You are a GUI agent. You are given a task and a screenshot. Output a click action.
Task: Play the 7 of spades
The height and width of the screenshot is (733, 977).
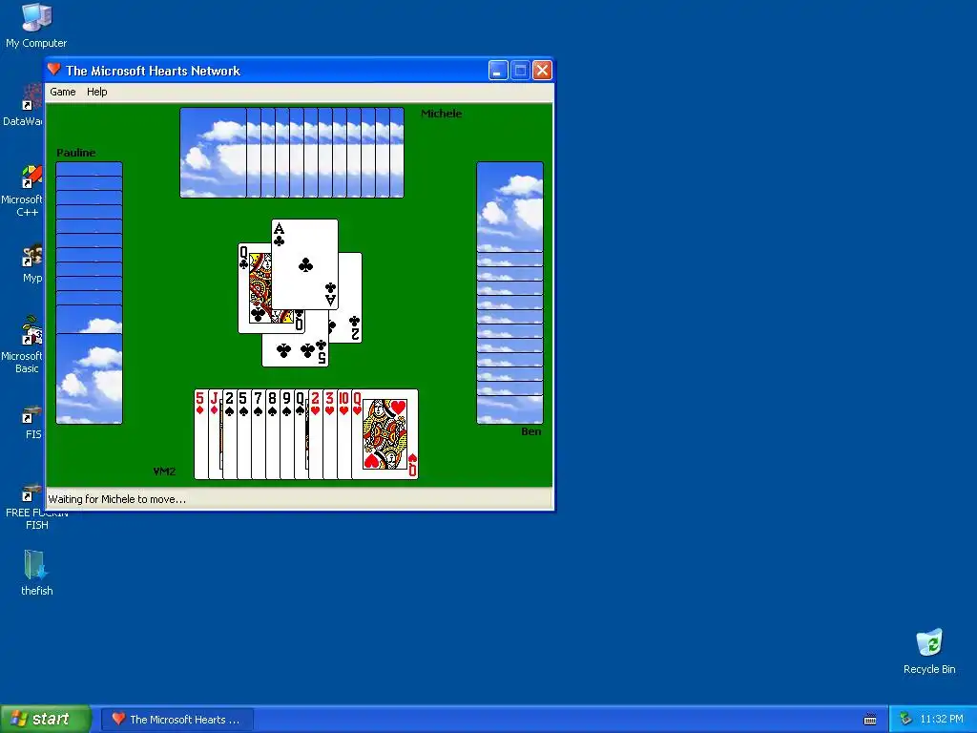[258, 434]
